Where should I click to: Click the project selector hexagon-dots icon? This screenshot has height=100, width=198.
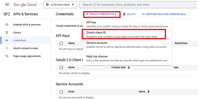47,5
